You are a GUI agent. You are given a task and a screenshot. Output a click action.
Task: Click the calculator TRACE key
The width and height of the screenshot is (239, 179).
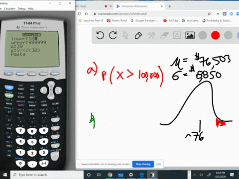coord(43,74)
